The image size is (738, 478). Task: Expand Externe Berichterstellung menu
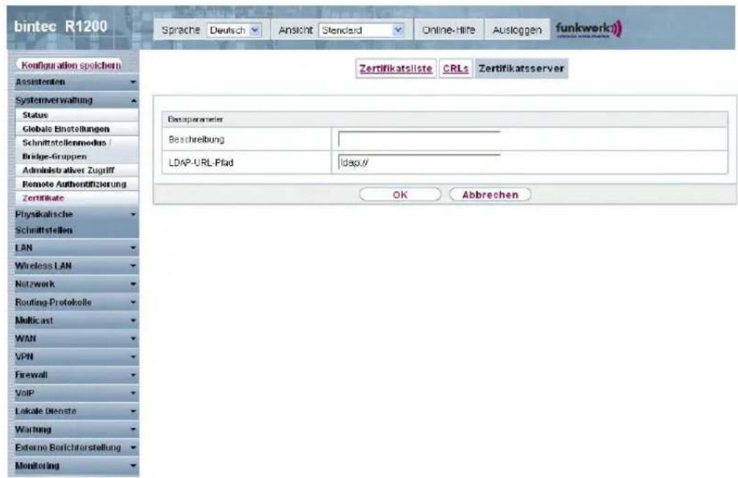[76, 447]
